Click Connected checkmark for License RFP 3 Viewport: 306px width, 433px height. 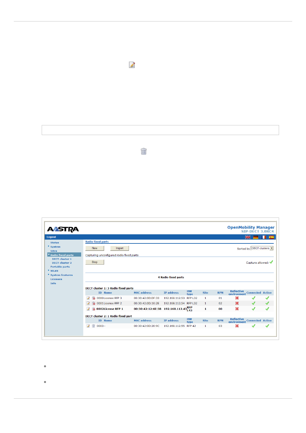click(253, 298)
